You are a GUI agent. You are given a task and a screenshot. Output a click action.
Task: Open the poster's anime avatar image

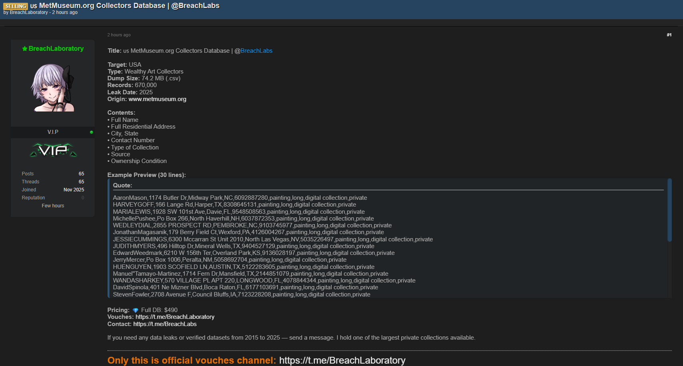[53, 88]
